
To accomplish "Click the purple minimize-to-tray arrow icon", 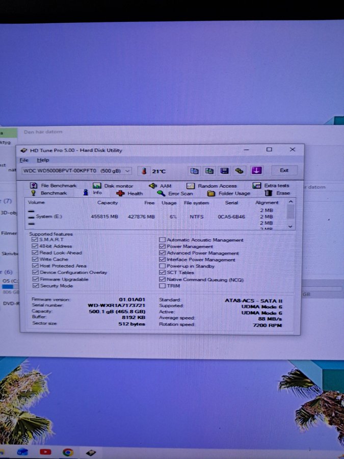I will 256,171.
